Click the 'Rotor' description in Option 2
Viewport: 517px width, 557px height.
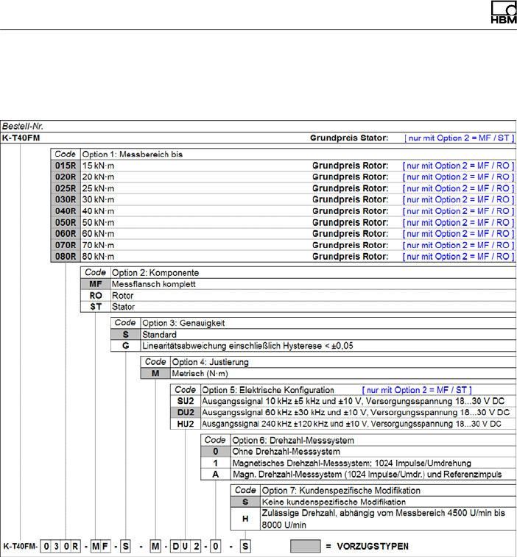click(123, 296)
